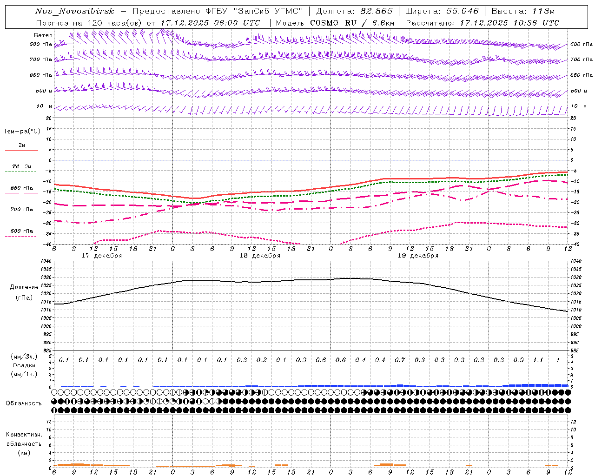The width and height of the screenshot is (595, 476).
Task: Click the 'Td 2м' dew point legend entry
Action: (22, 166)
